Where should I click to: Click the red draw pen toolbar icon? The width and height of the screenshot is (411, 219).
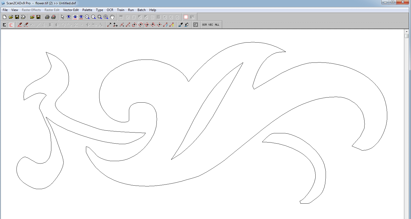(x=19, y=25)
